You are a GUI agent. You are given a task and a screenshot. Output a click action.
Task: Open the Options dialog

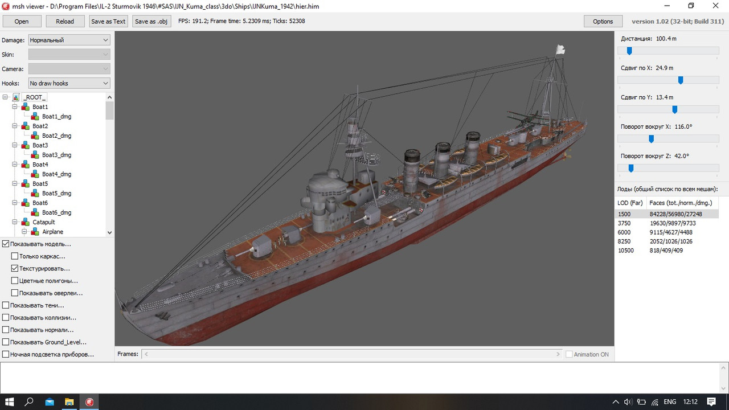[603, 22]
